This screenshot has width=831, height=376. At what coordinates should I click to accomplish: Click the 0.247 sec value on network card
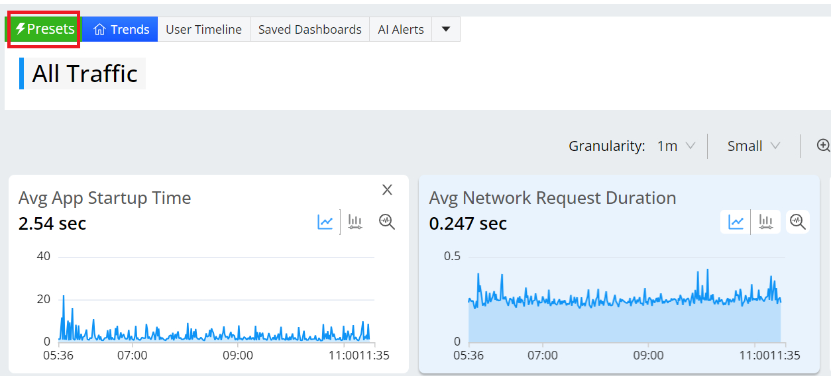468,224
